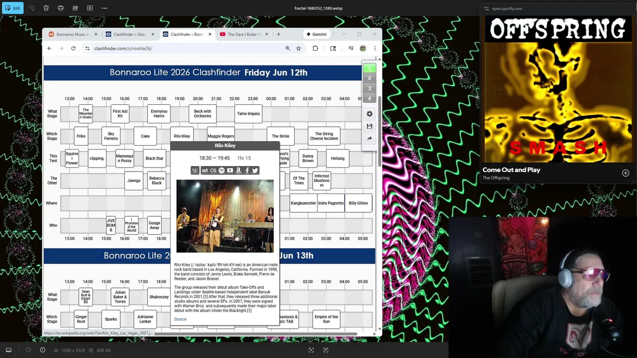Click the Come Out and Play song title
The image size is (637, 358).
click(x=511, y=170)
